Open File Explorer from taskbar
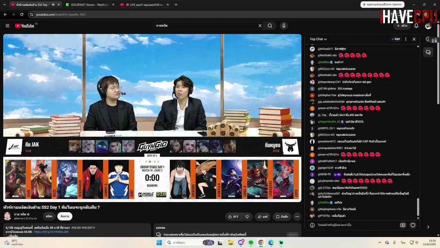This screenshot has height=248, width=440. click(231, 243)
